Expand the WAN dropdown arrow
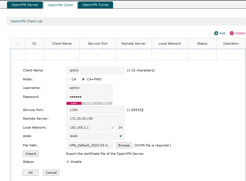 [120, 136]
